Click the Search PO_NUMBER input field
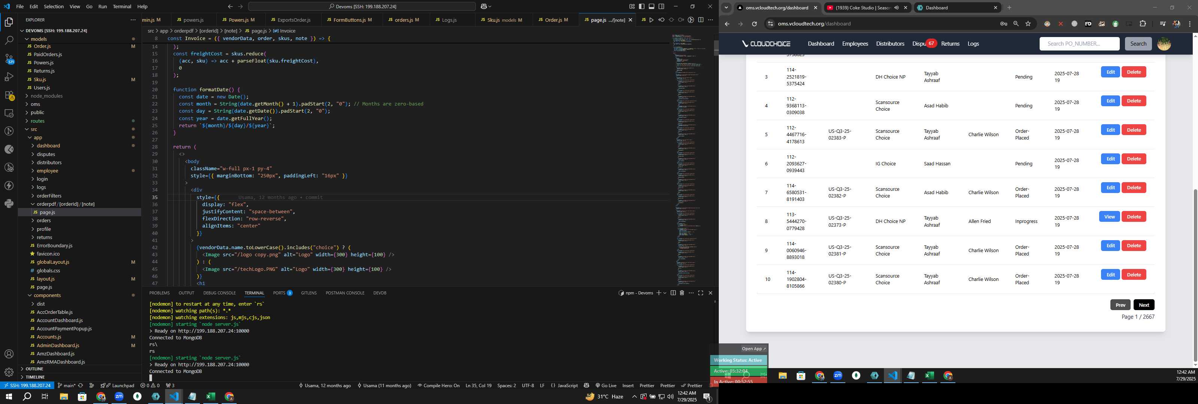1198x404 pixels. click(1079, 44)
